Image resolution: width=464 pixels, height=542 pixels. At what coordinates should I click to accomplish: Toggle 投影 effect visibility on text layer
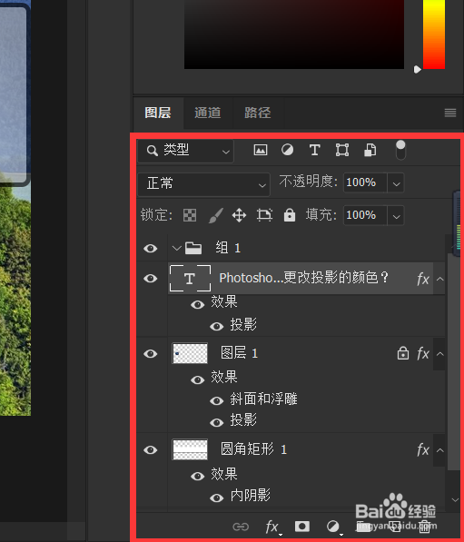tap(217, 326)
